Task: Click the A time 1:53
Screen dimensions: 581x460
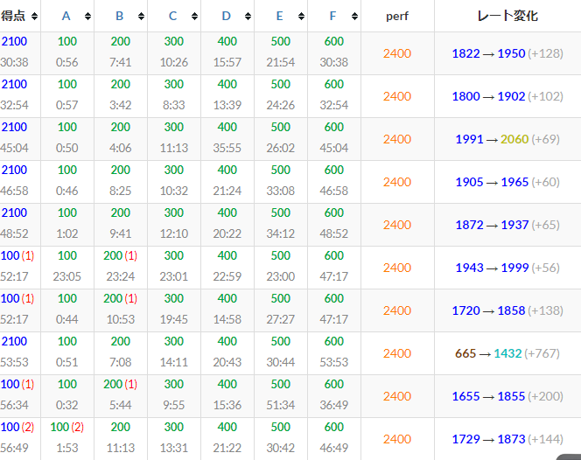Action: click(67, 448)
